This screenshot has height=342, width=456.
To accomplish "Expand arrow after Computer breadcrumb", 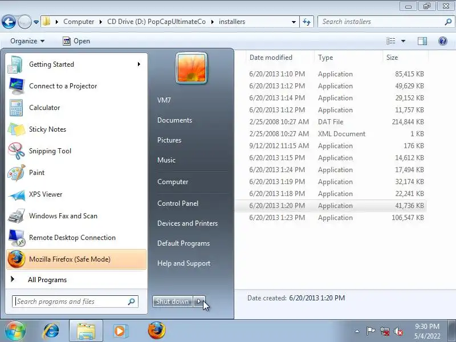I will (101, 22).
